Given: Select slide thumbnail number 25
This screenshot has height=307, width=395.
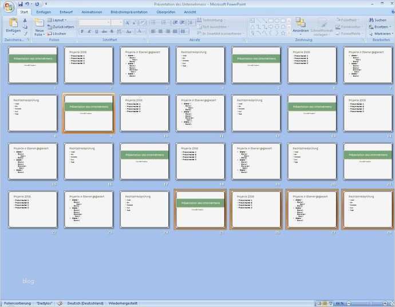Looking at the screenshot, I should pyautogui.click(x=200, y=209).
